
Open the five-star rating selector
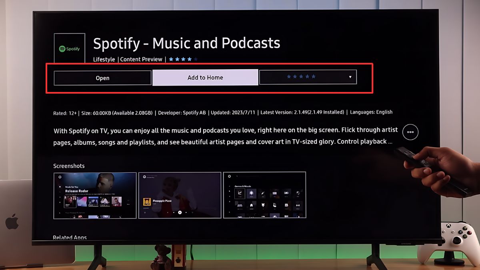[308, 77]
